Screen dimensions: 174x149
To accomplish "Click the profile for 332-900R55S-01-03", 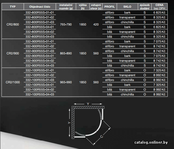I will coord(109,51).
